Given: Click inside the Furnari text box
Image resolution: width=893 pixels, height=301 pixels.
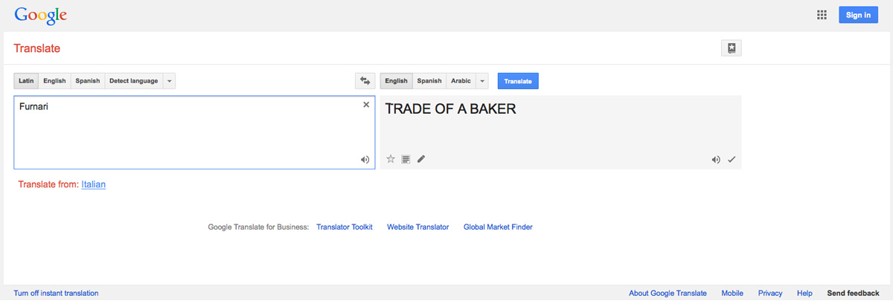Looking at the screenshot, I should pyautogui.click(x=194, y=132).
